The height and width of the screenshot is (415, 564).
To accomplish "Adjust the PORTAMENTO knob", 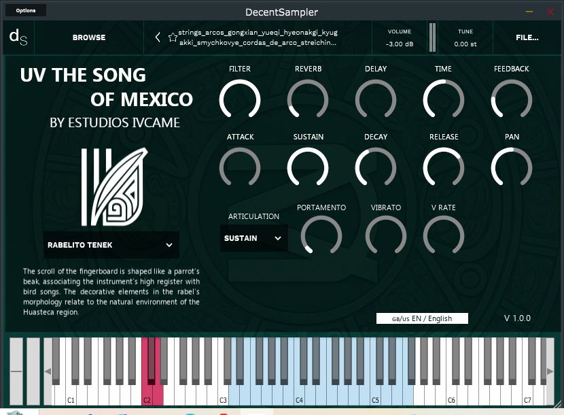I will [321, 236].
